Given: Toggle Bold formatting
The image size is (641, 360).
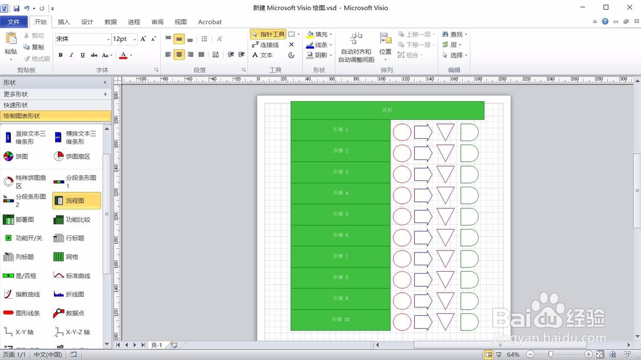Looking at the screenshot, I should (60, 55).
